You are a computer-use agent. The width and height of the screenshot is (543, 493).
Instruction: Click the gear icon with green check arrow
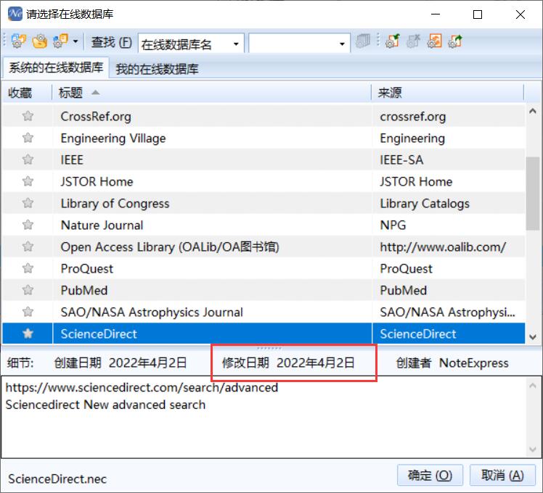click(x=392, y=41)
